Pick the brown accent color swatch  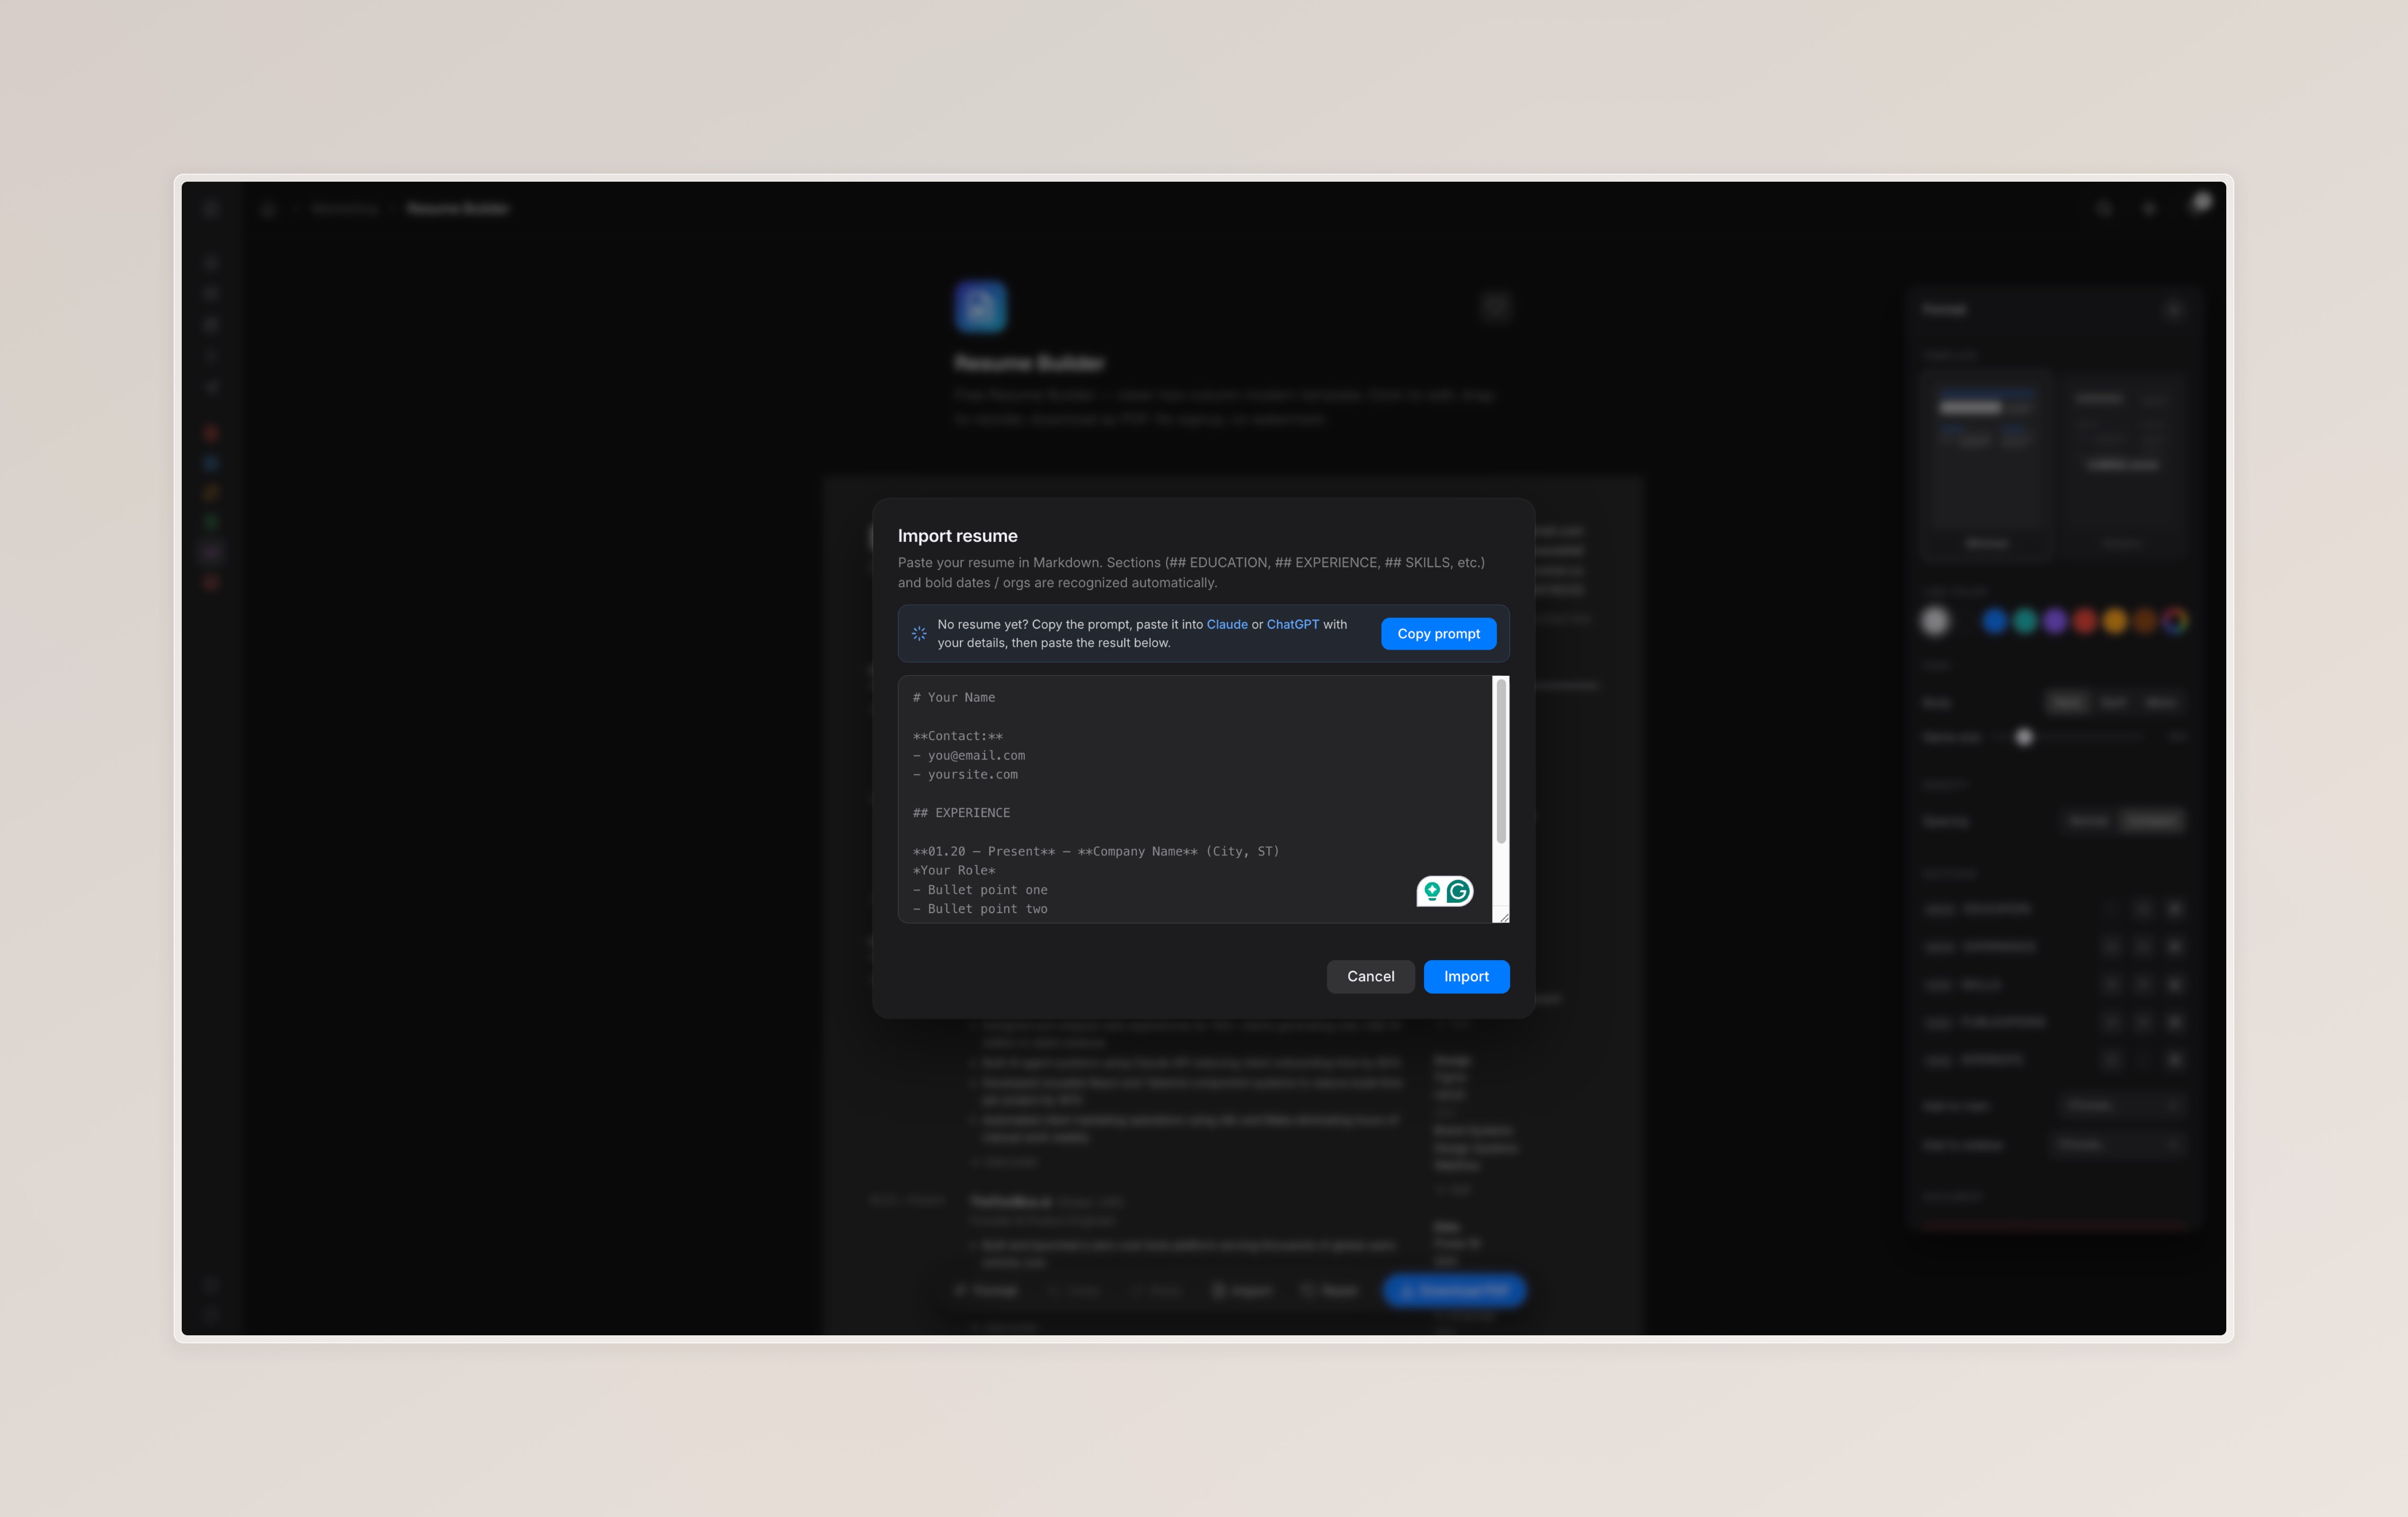coord(2144,621)
